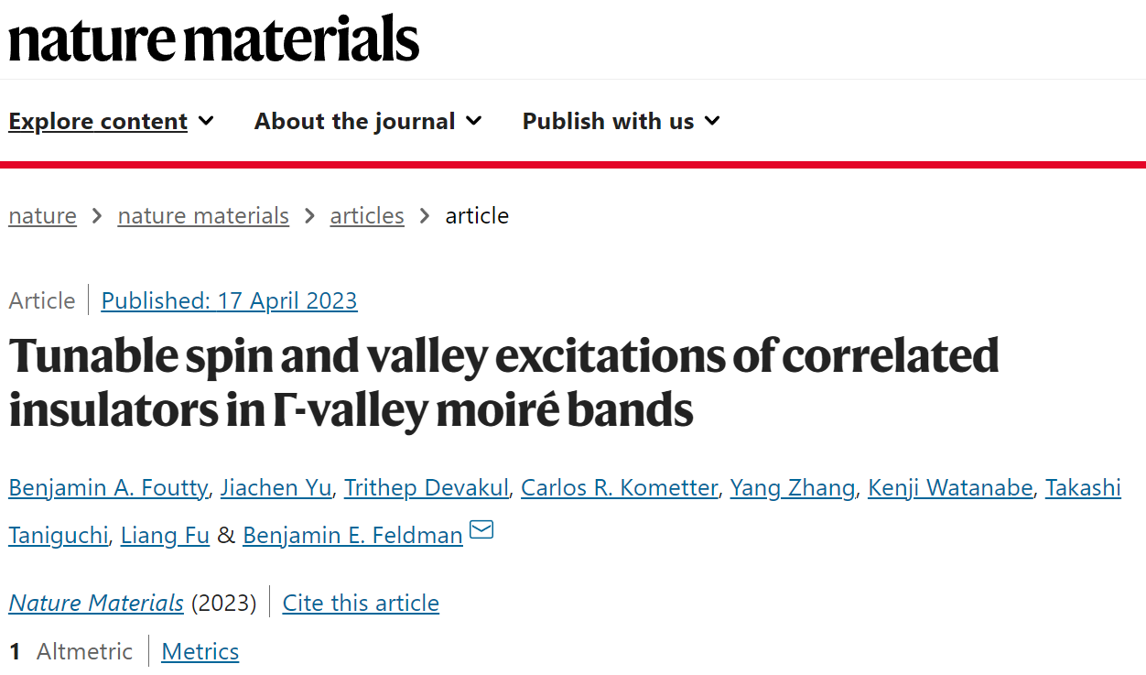1146x675 pixels.
Task: Open the nature materials breadcrumb link
Action: (x=203, y=216)
